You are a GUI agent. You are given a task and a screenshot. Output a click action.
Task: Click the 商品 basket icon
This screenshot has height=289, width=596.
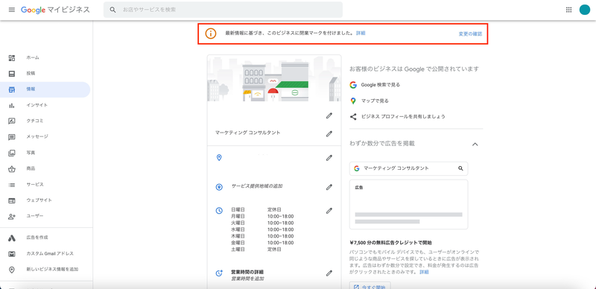click(12, 168)
